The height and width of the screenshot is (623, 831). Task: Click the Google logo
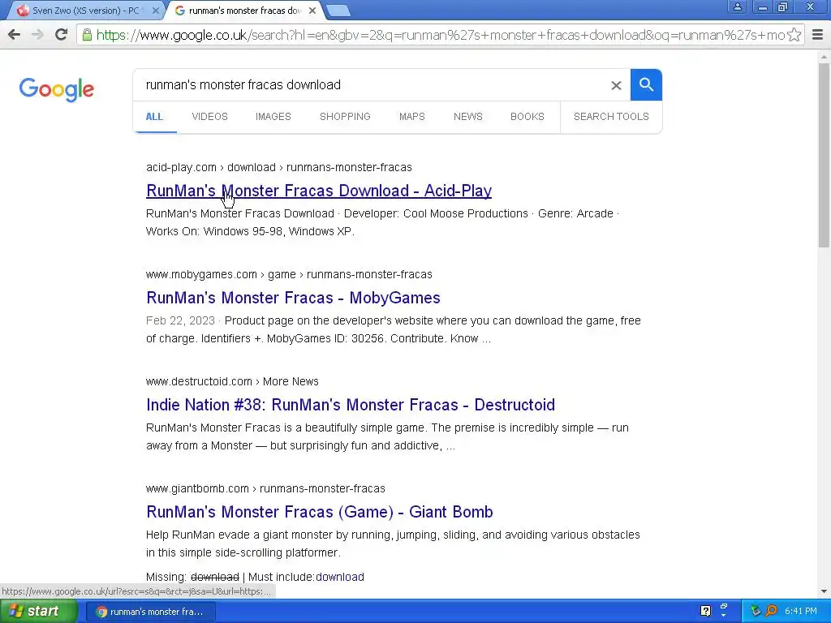pos(57,89)
